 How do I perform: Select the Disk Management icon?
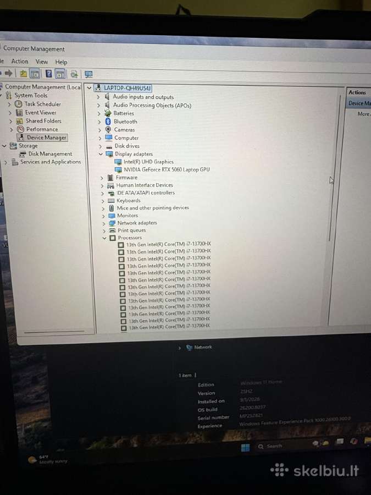pos(23,154)
